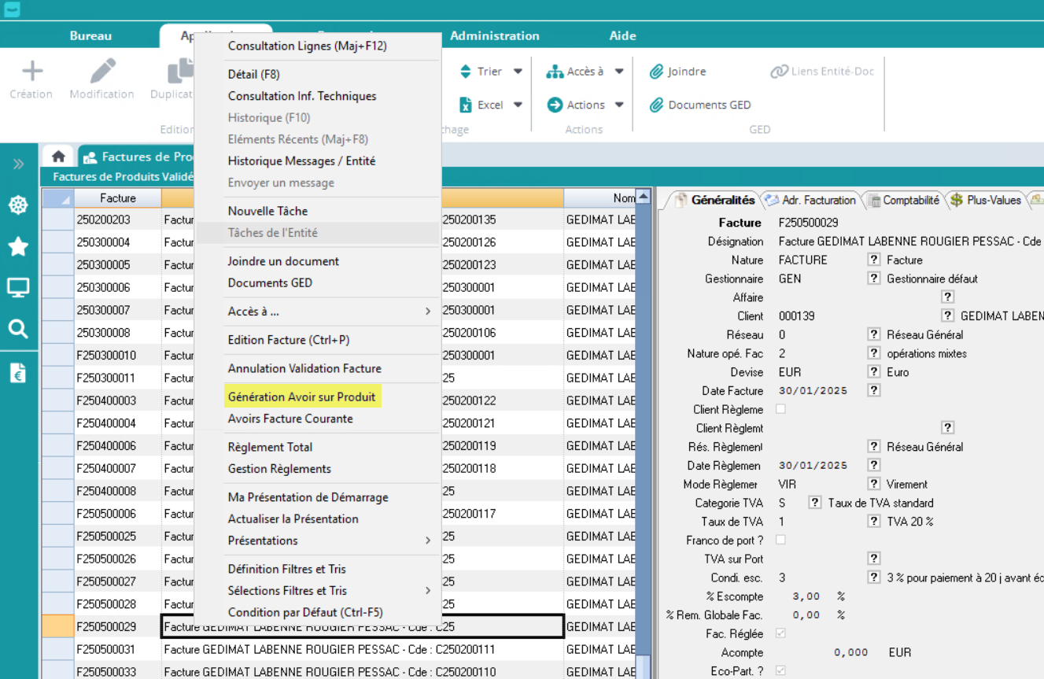Choose Détail (F8) menu entry
Viewport: 1044px width, 679px height.
(253, 75)
